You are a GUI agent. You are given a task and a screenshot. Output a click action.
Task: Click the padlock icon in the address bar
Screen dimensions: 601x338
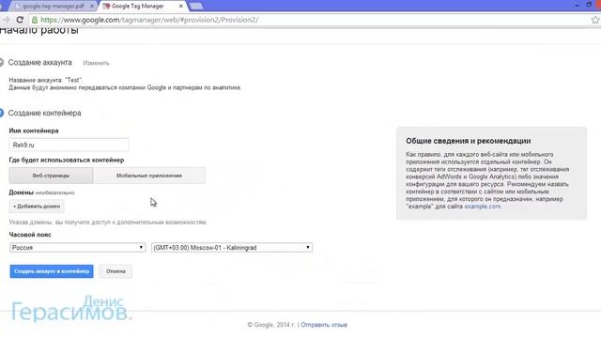(35, 20)
